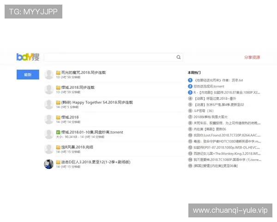
Task: Open uploader avatar of 14 小时 14 分钟前 folder
Action: pos(49,119)
